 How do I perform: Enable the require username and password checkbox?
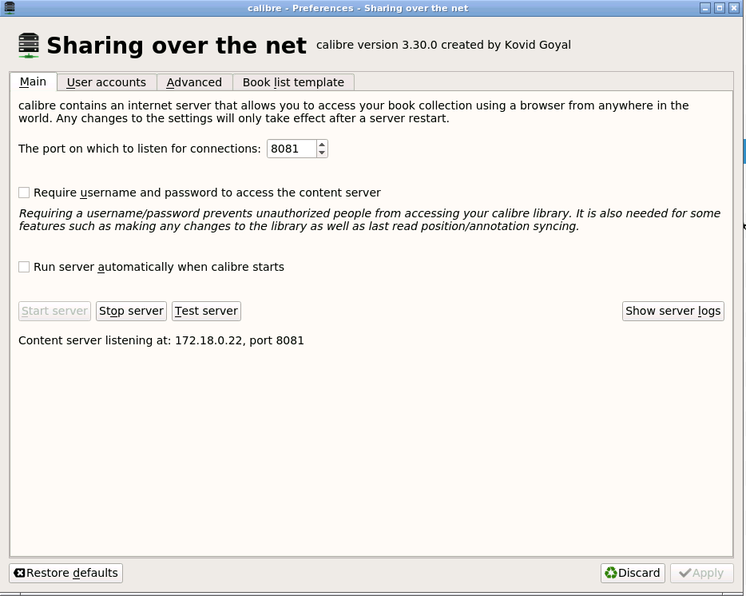(x=24, y=193)
